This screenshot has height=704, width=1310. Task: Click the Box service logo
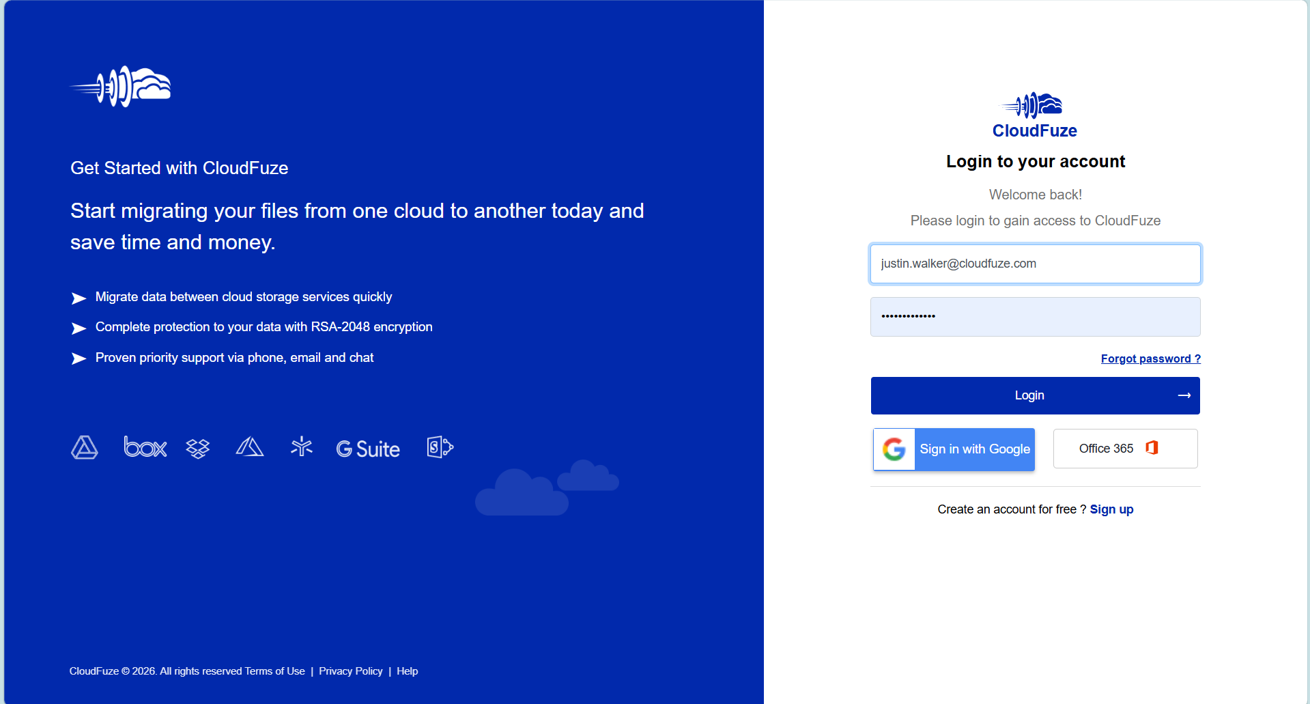tap(145, 447)
